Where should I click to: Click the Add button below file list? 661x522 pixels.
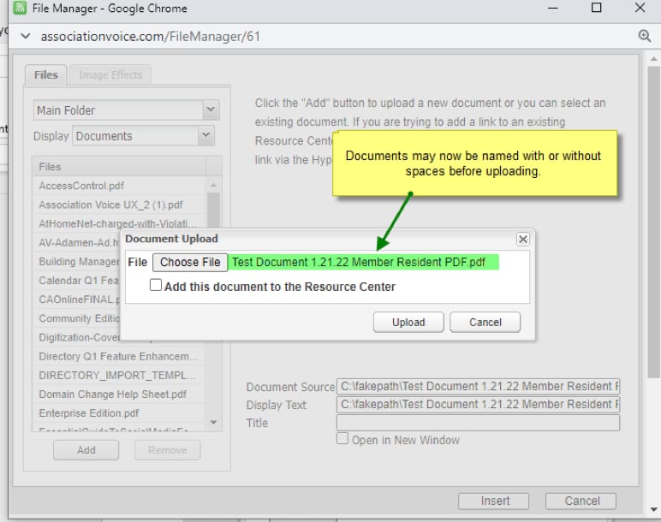coord(86,450)
